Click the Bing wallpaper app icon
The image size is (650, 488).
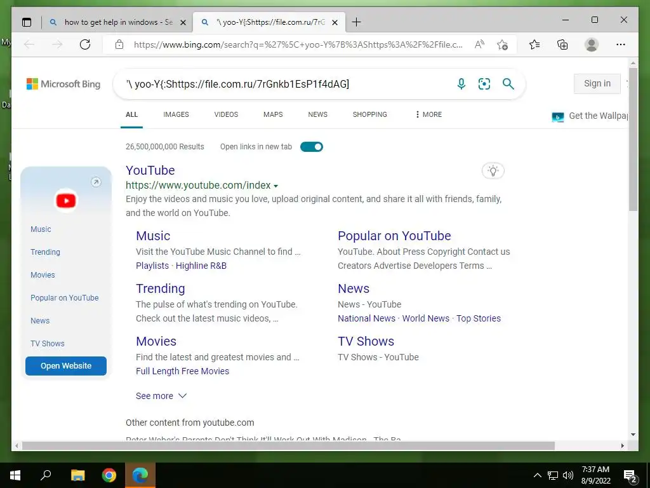coord(557,117)
